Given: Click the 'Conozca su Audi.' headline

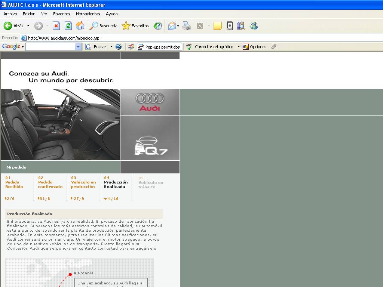Looking at the screenshot, I should (39, 74).
